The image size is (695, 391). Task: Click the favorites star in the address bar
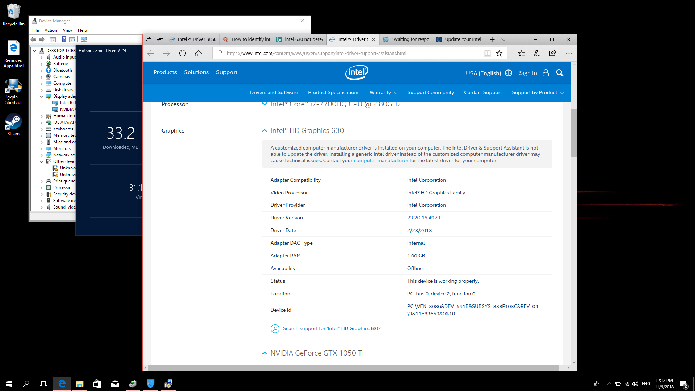(499, 53)
